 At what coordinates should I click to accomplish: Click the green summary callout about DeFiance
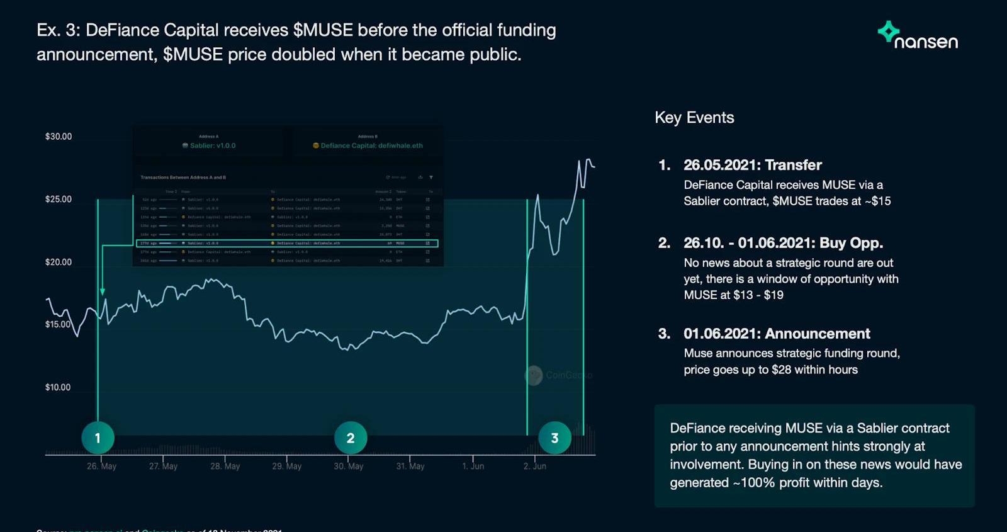[814, 456]
